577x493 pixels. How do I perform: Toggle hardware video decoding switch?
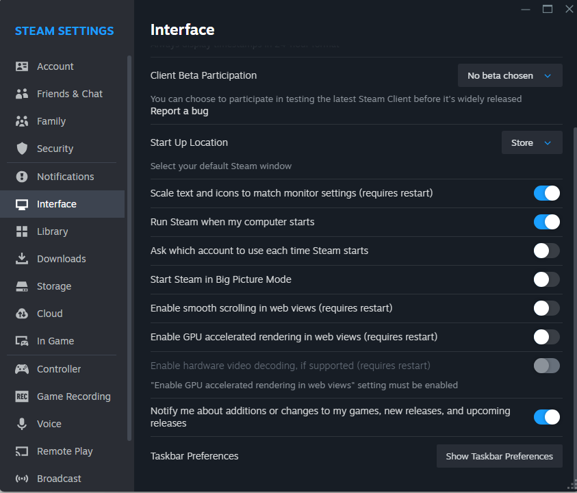(546, 366)
